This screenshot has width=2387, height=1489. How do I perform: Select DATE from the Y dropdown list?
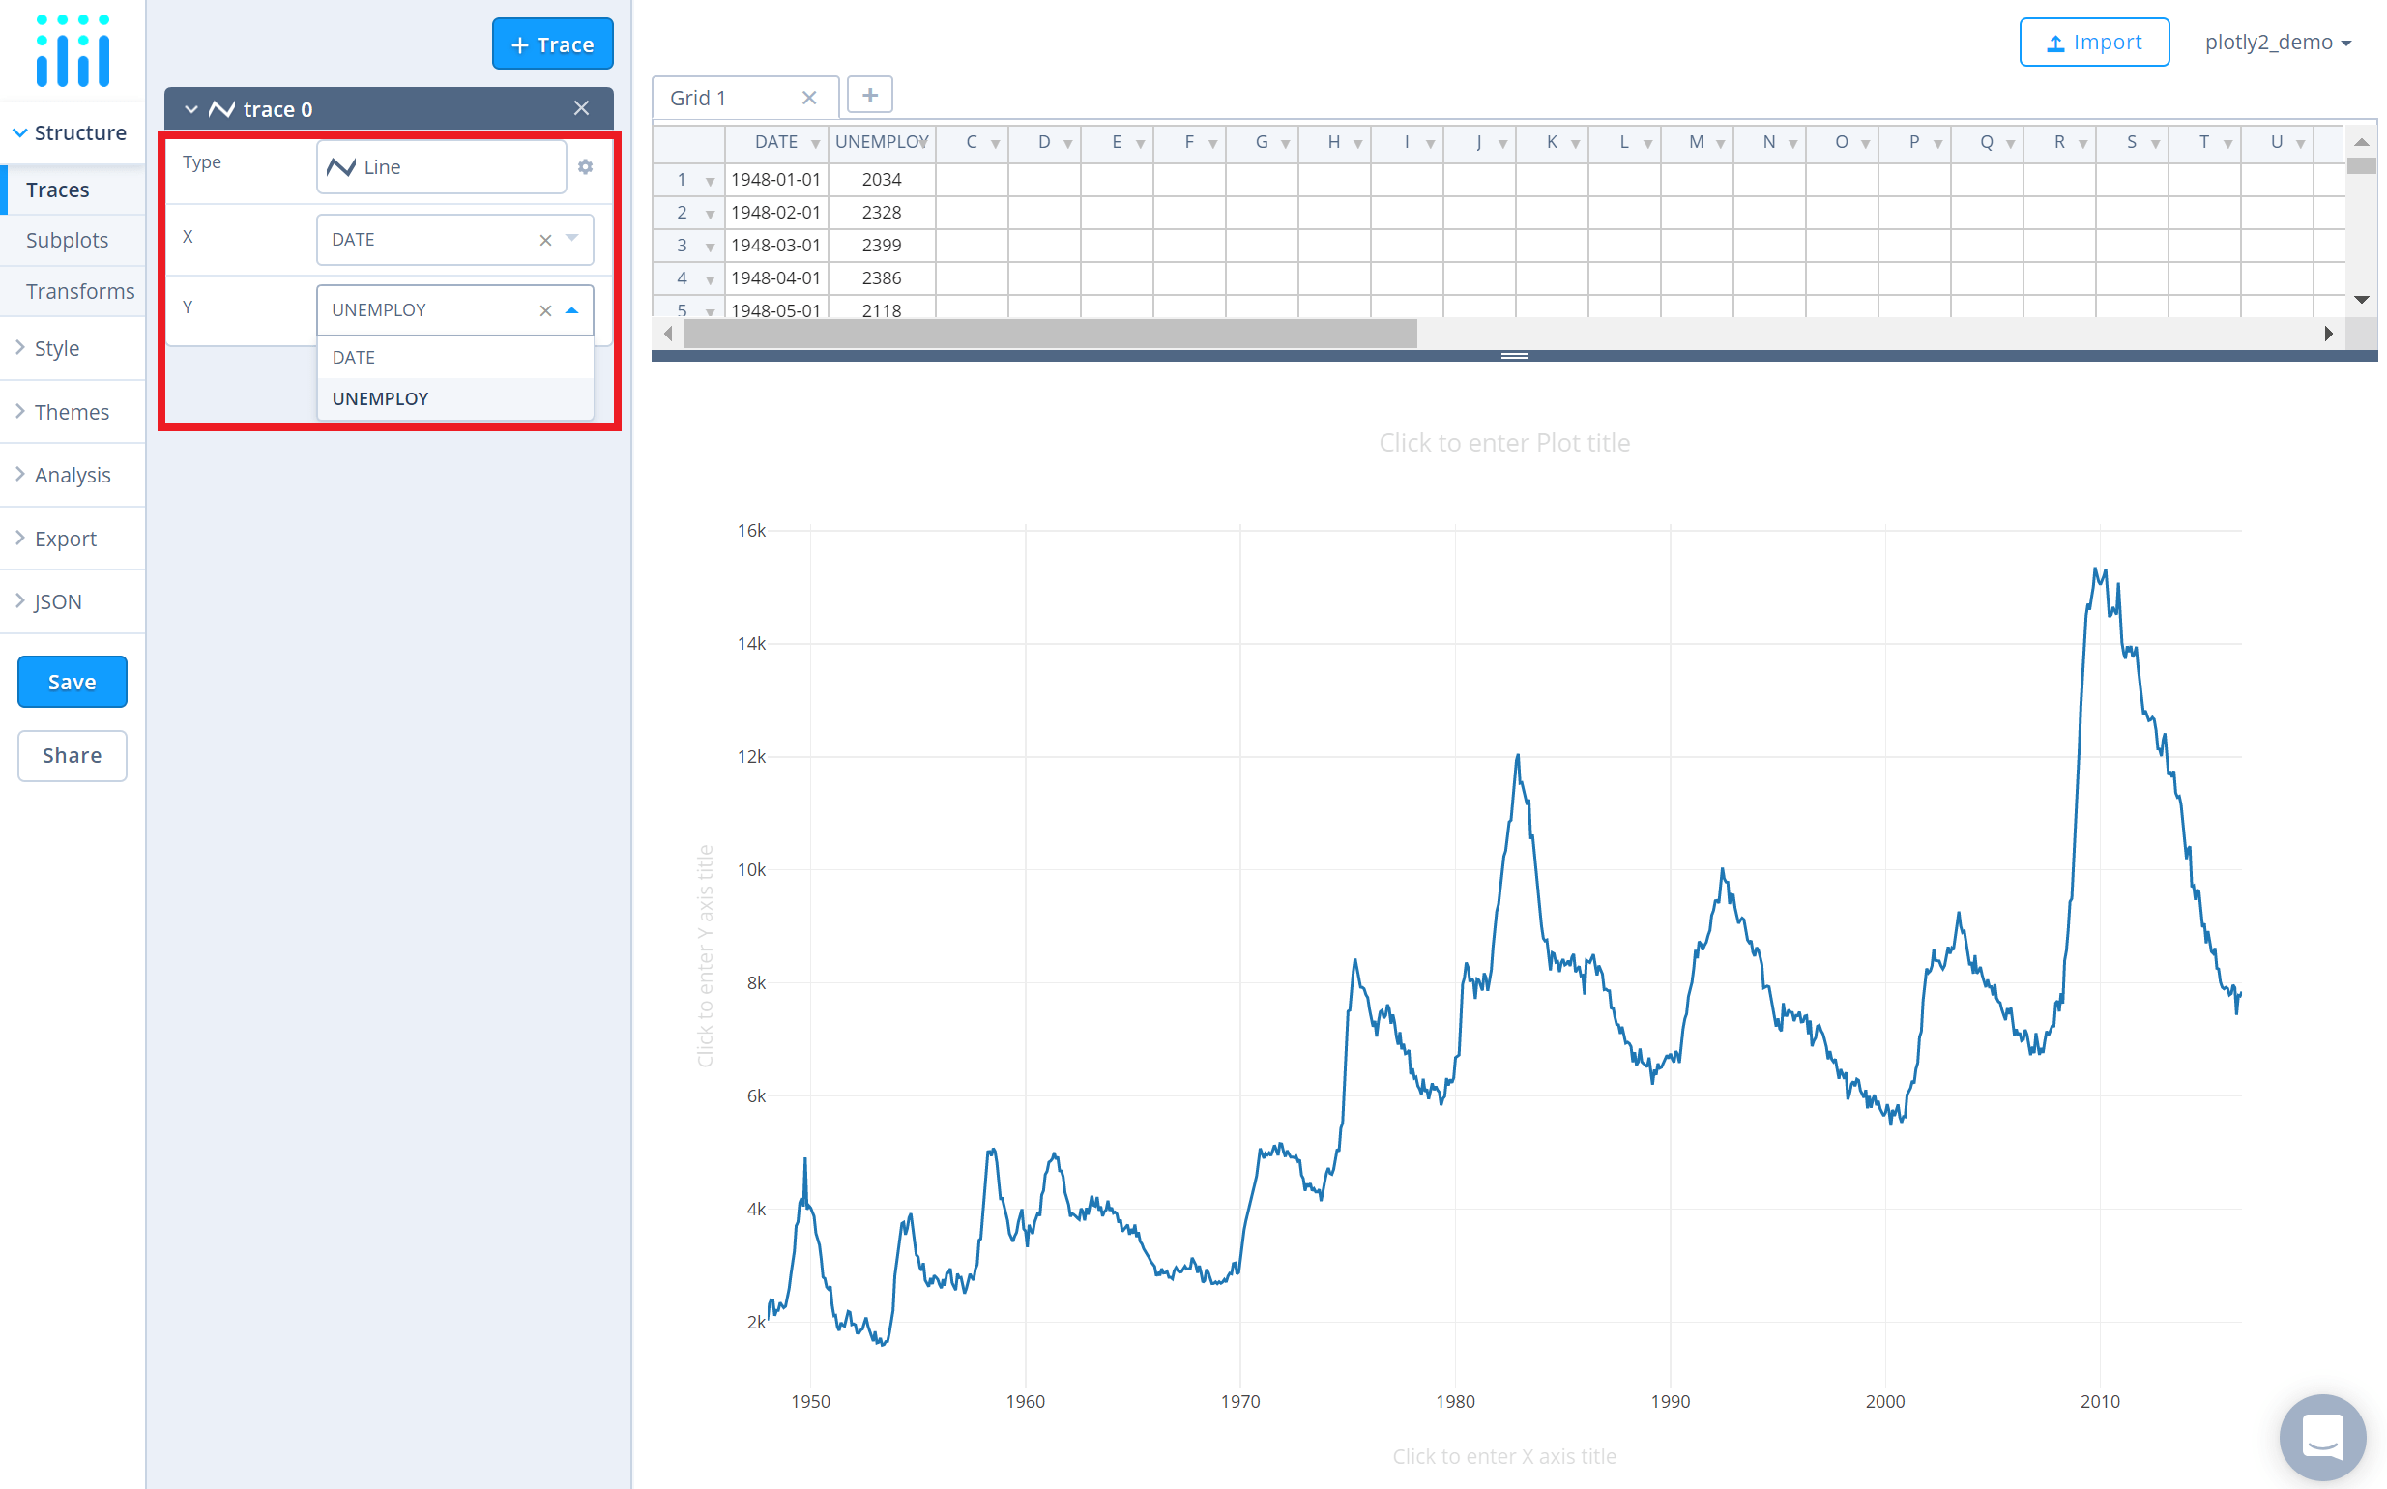pyautogui.click(x=355, y=358)
